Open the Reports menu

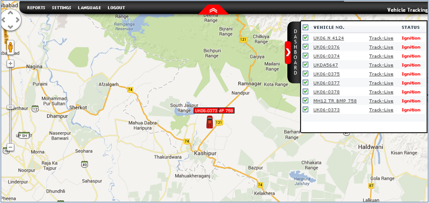(36, 8)
